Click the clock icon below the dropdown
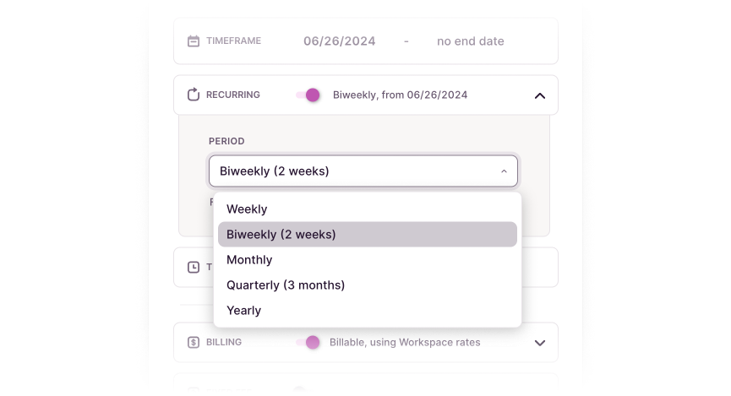 click(194, 267)
